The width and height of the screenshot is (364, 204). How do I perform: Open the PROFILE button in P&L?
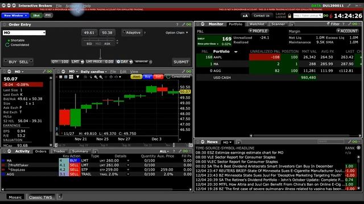coord(258,31)
